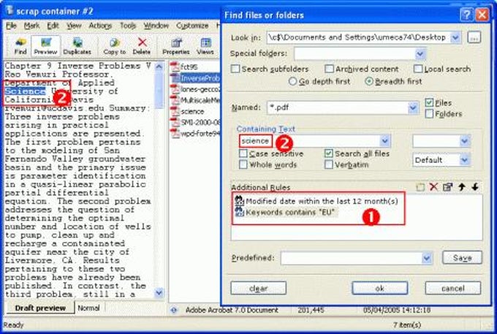
Task: Open the Window menu
Action: tap(156, 26)
